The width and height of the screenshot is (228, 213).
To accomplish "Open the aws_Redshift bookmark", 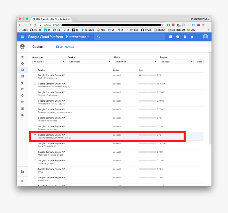I will 176,30.
